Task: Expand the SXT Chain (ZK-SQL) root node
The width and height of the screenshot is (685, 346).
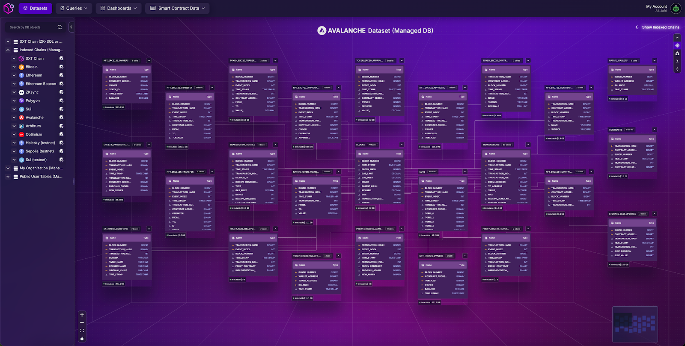Action: [8, 41]
